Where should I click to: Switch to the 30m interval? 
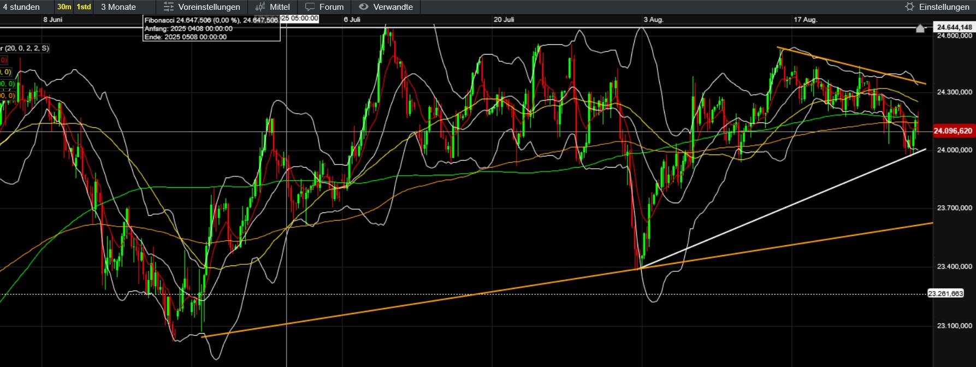coord(64,7)
